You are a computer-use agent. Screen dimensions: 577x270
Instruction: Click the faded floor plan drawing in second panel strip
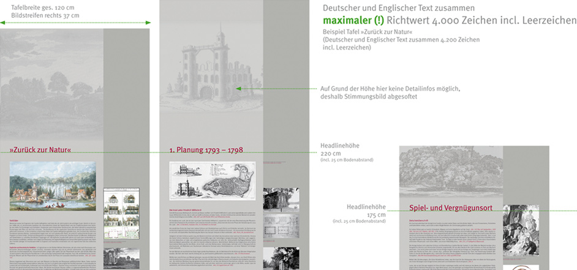pyautogui.click(x=281, y=227)
